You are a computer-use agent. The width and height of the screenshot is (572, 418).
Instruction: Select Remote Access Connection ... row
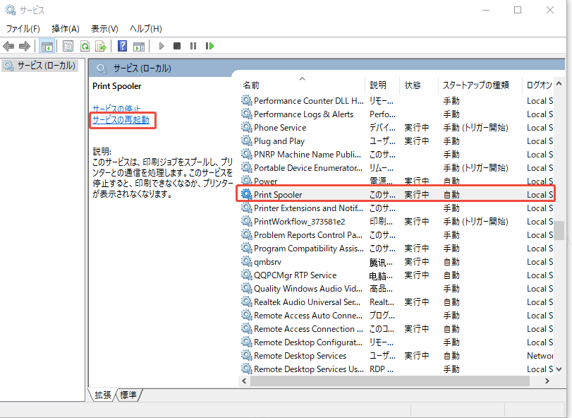point(397,329)
